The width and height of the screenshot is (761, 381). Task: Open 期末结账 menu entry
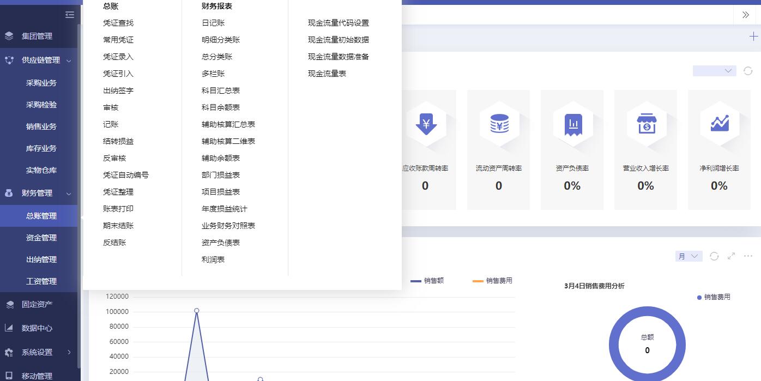pos(118,226)
